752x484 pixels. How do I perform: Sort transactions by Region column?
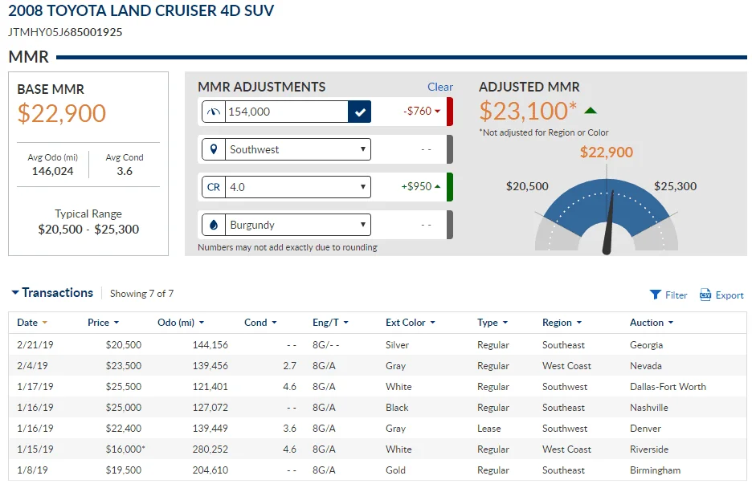coord(562,323)
